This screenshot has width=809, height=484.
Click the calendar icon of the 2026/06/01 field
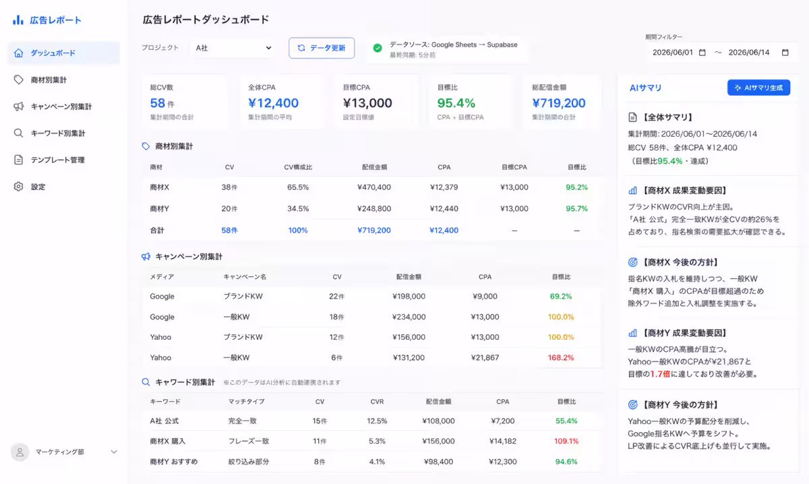click(702, 53)
